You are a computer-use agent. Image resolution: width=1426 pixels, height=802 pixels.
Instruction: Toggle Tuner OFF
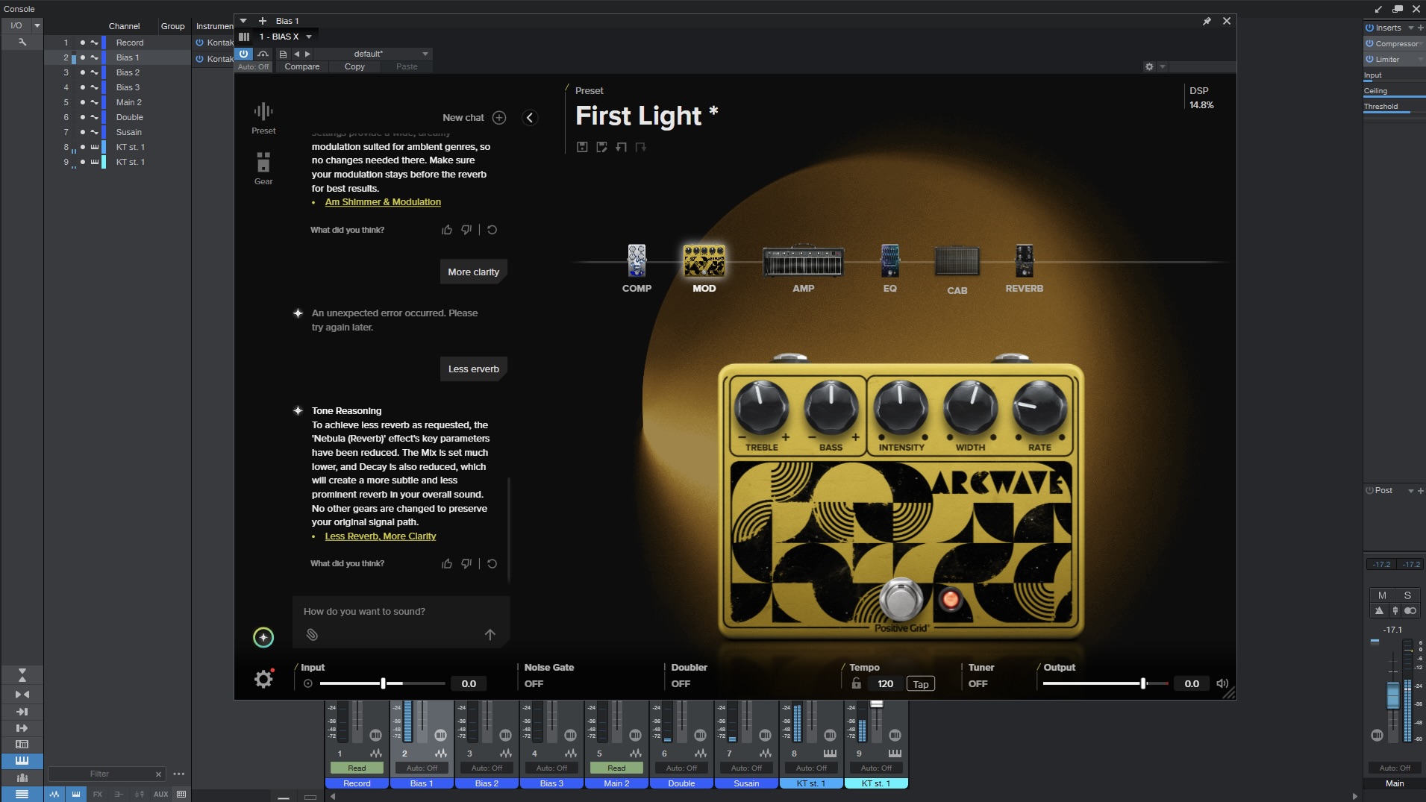tap(978, 683)
